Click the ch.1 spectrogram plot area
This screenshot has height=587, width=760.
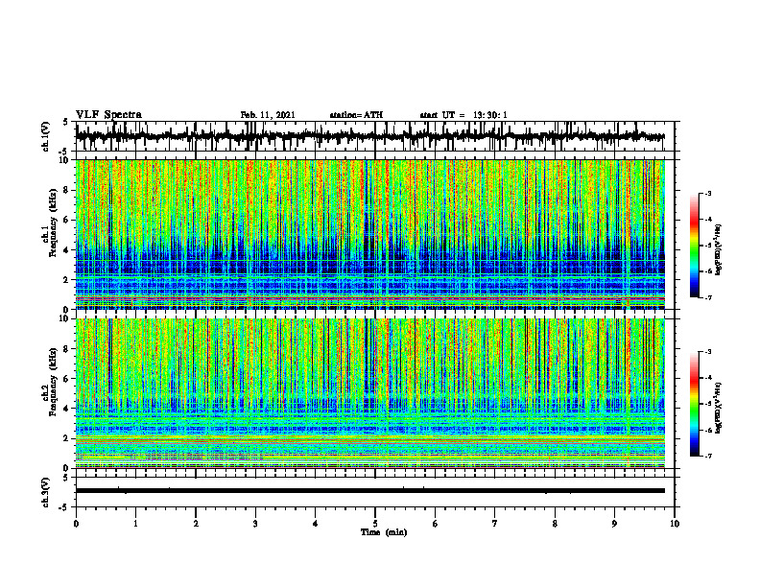[x=369, y=234]
